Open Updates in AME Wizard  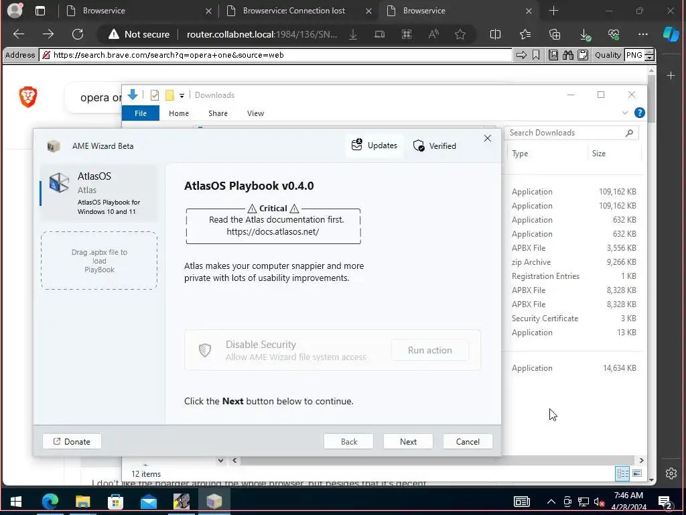374,146
